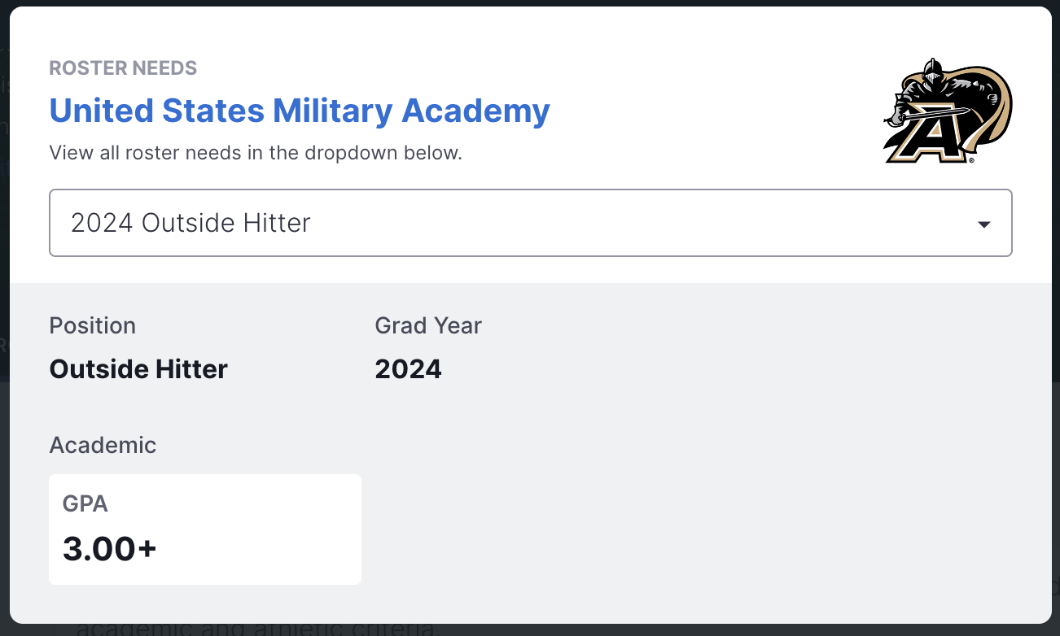
Task: Click the Army Black Knights logo
Action: 948,111
